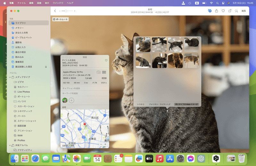Viewport: 256px width, 166px height.
Task: Select ProRes media type
Action: pos(28,140)
